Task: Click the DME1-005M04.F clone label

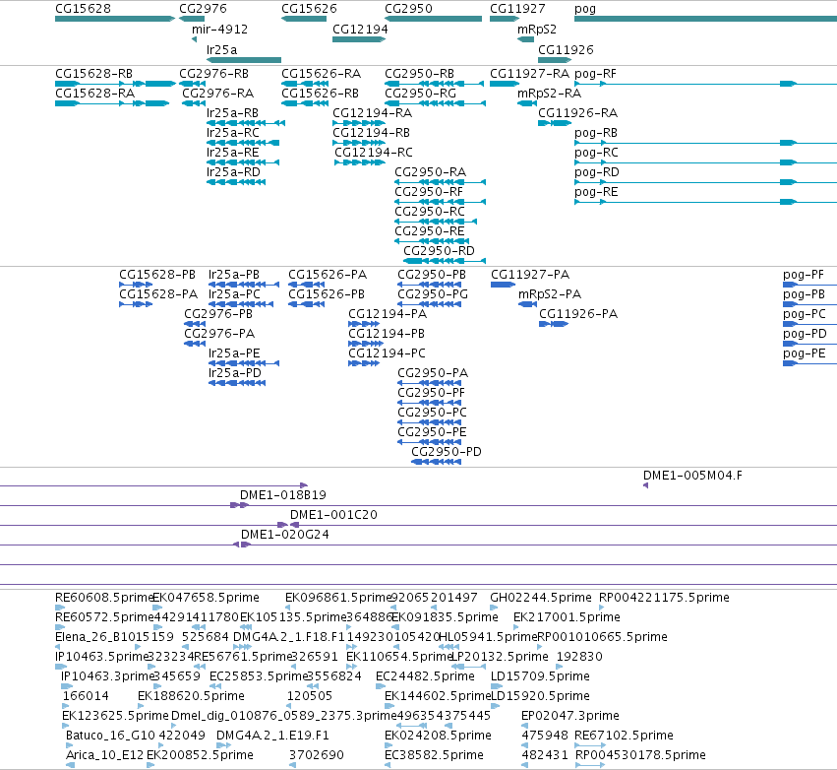Action: pyautogui.click(x=692, y=475)
